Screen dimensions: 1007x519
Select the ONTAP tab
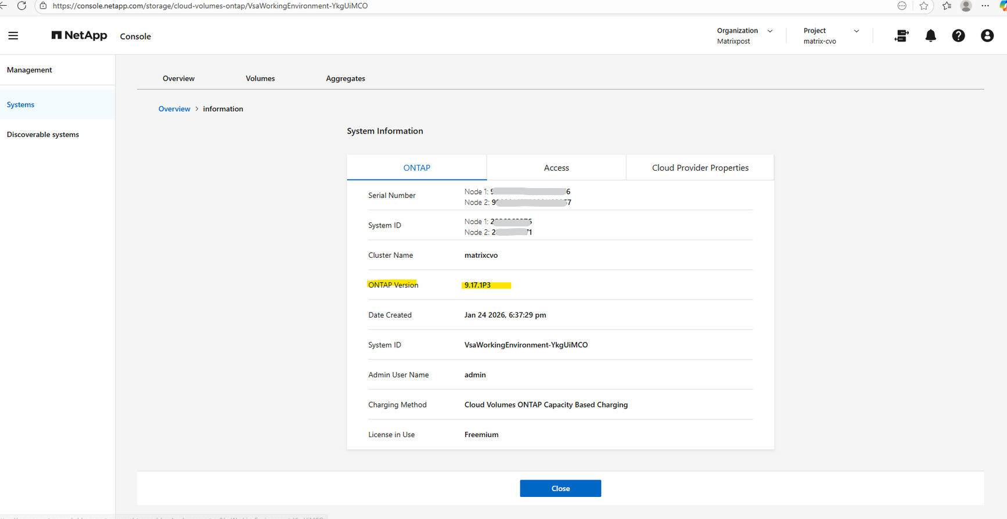click(x=416, y=168)
